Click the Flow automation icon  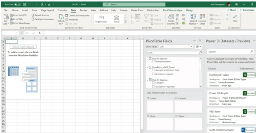(x=235, y=17)
